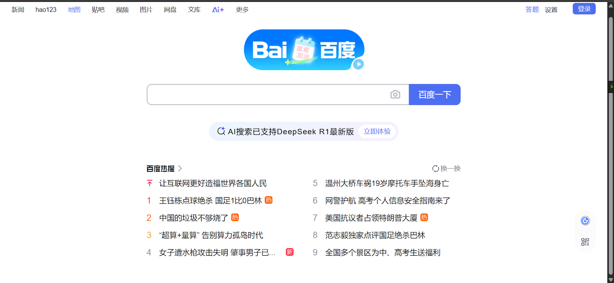Click the 百度一下 search button
The height and width of the screenshot is (283, 614).
coord(434,94)
